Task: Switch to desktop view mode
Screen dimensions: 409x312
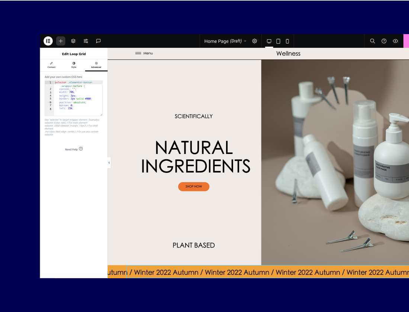Action: click(x=269, y=41)
